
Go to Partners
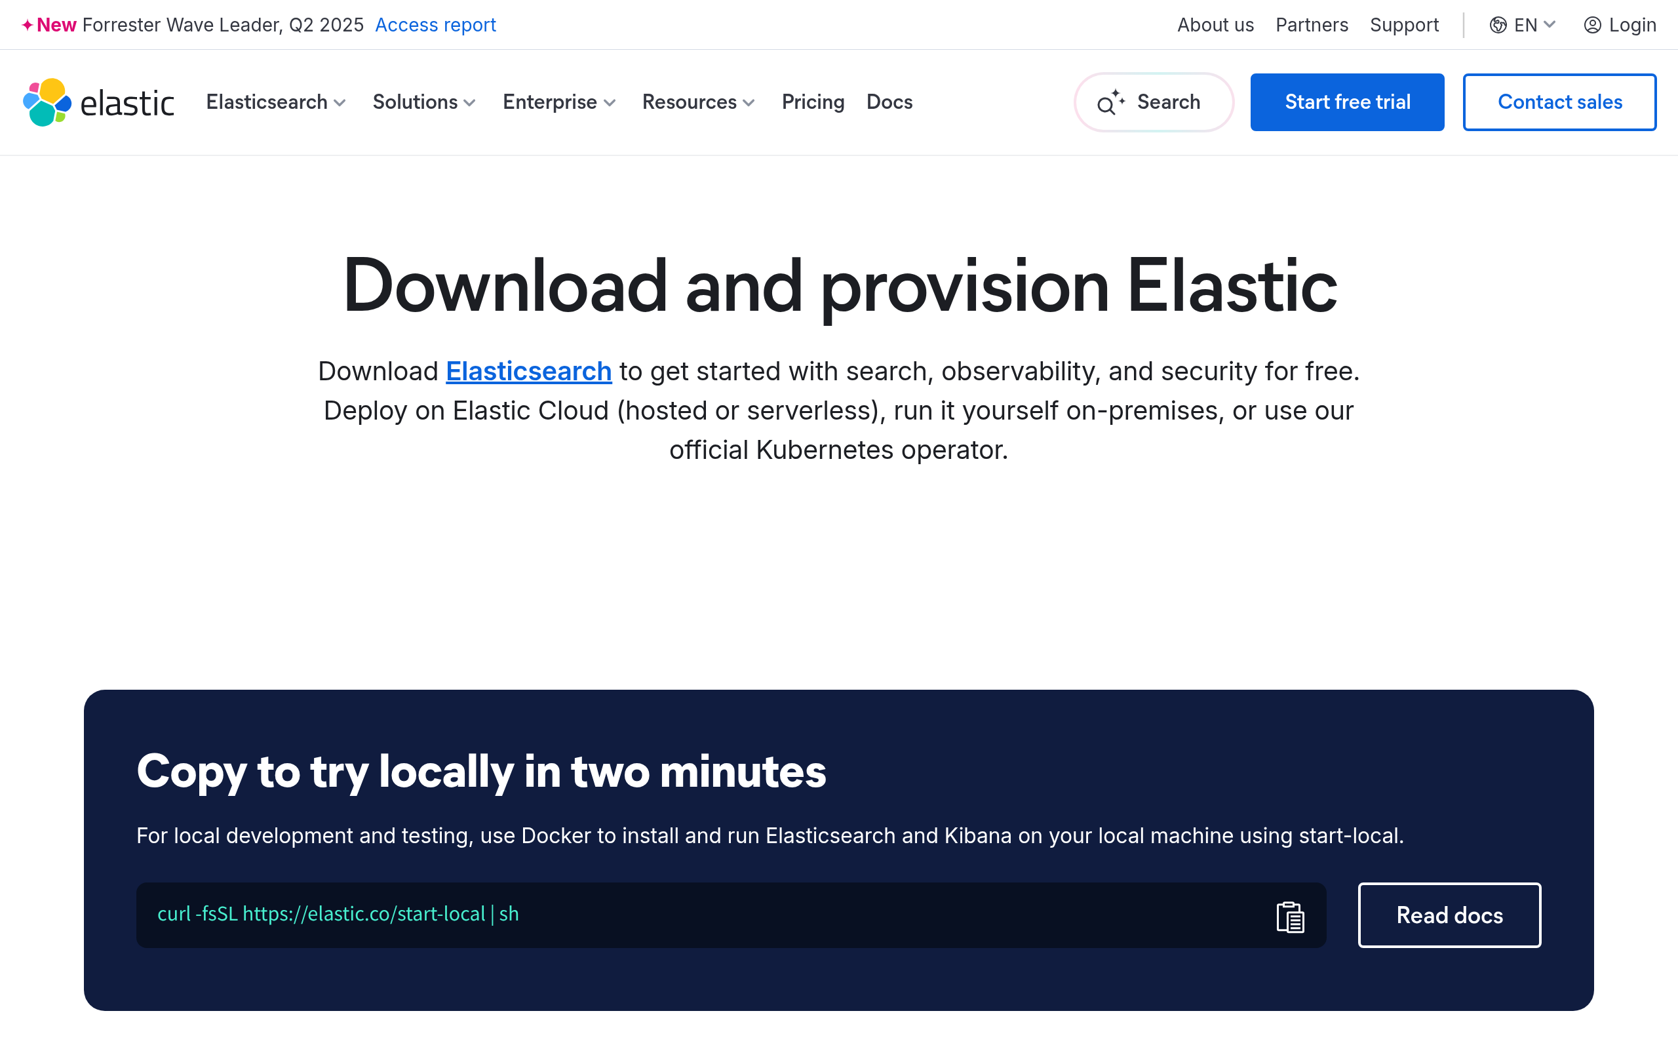click(x=1311, y=25)
